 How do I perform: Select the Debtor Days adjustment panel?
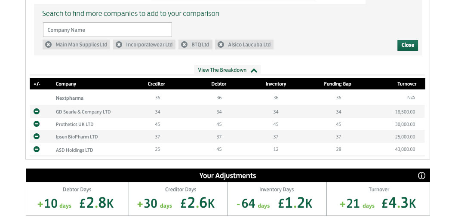pos(77,199)
